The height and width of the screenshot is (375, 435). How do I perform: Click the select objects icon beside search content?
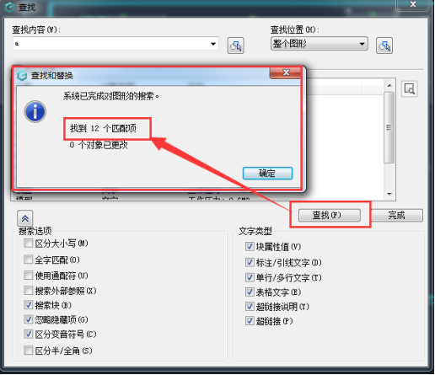235,46
